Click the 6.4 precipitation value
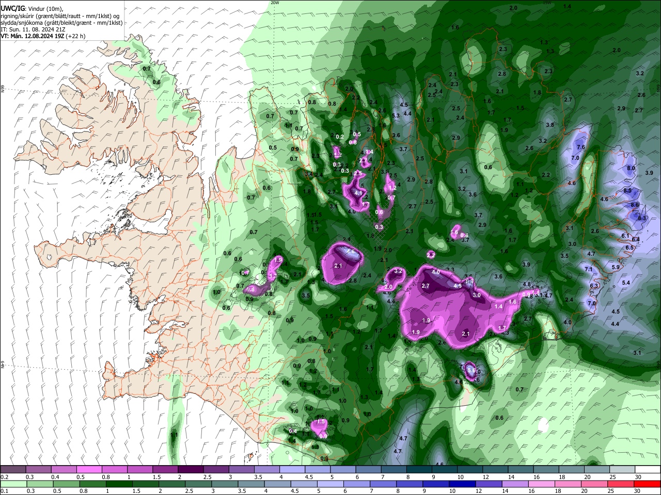 tap(636, 240)
